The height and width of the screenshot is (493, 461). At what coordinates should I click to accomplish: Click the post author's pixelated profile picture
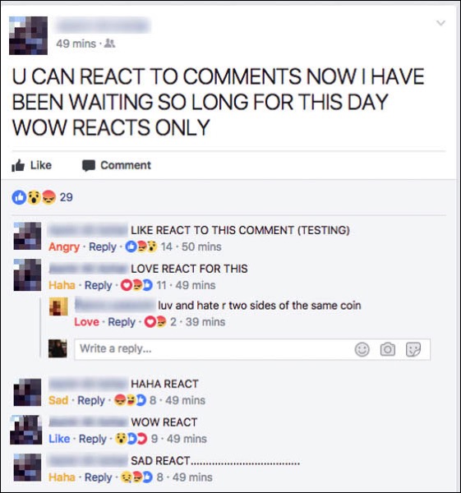click(28, 35)
